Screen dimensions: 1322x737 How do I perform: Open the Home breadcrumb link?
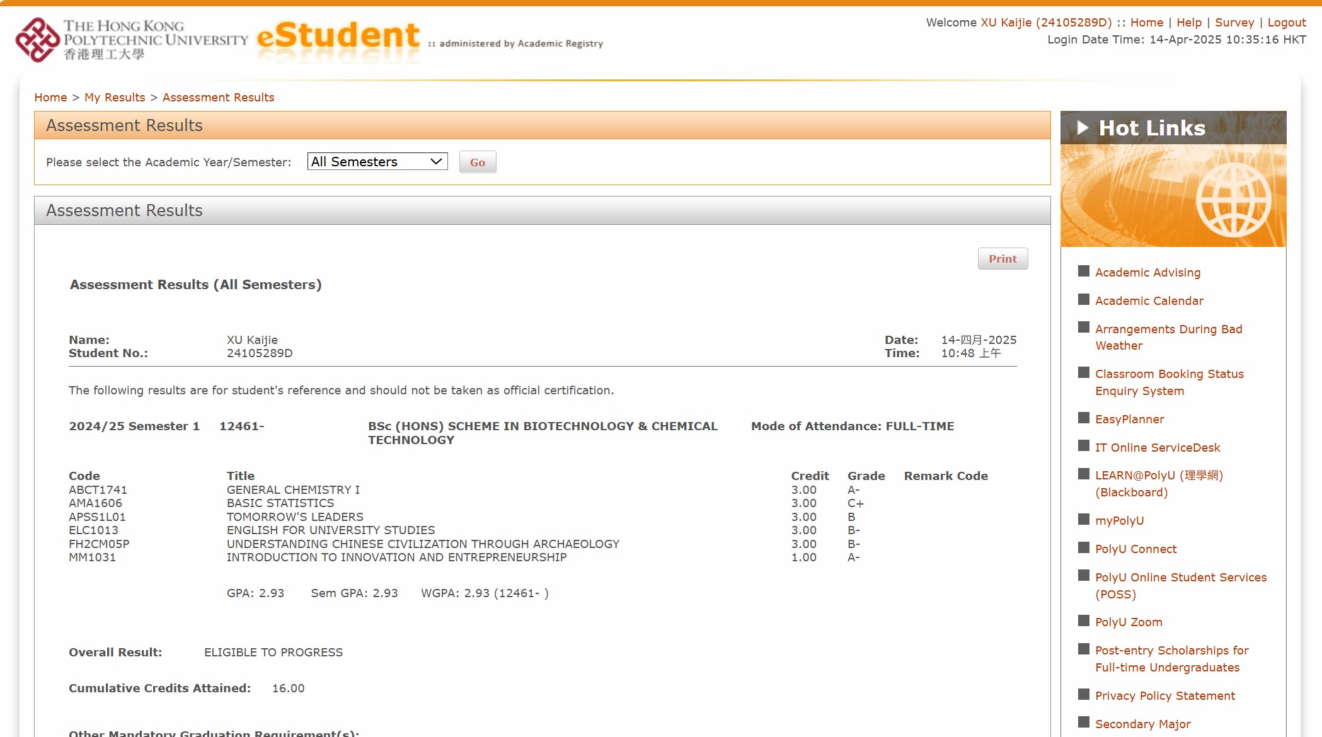[x=50, y=97]
